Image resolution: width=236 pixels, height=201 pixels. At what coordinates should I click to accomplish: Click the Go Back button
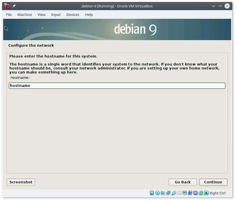tap(183, 182)
